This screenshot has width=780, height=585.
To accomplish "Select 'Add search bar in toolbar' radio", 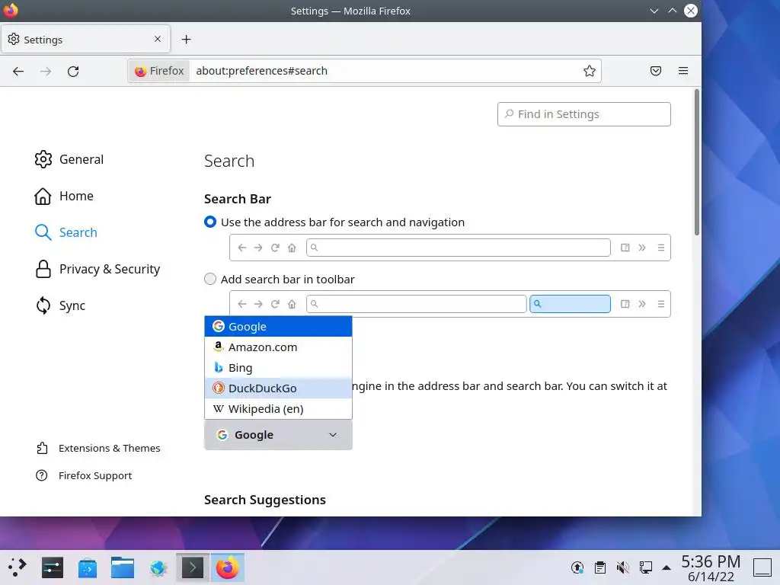I will [210, 279].
